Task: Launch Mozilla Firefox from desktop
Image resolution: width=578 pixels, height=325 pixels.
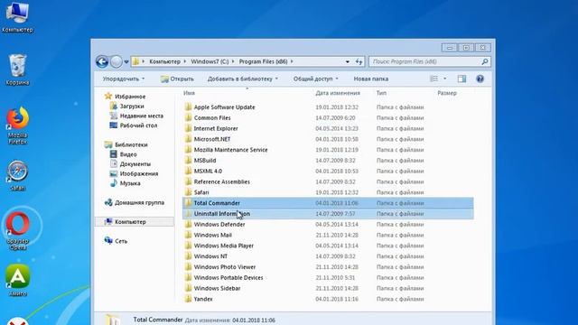Action: coord(17,125)
